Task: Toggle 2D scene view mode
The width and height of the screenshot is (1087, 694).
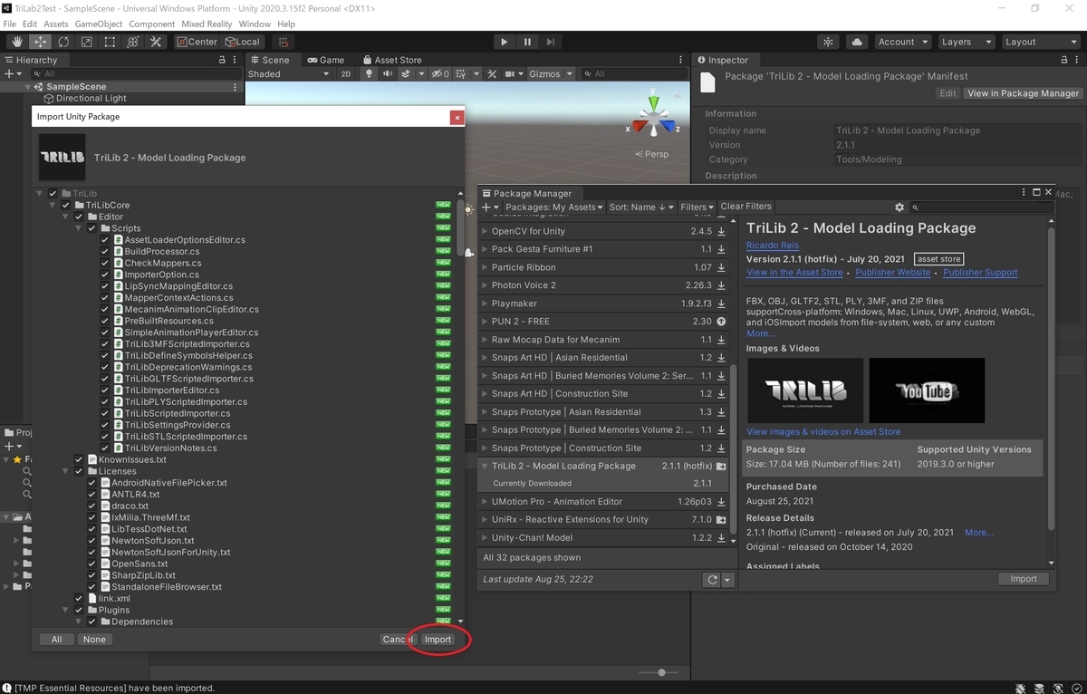Action: 345,74
